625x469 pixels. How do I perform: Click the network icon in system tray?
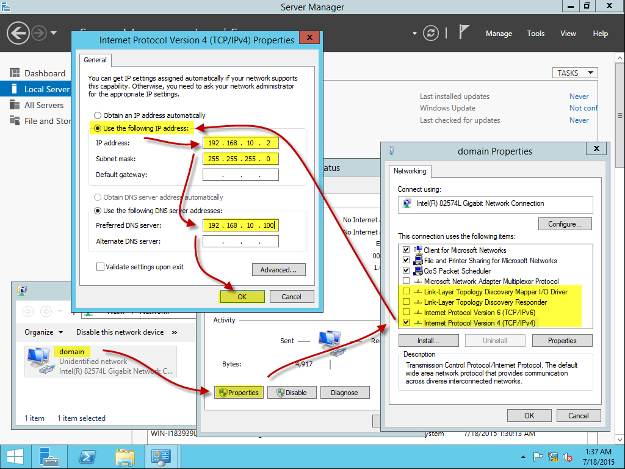[x=553, y=457]
